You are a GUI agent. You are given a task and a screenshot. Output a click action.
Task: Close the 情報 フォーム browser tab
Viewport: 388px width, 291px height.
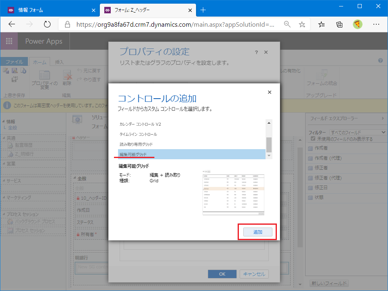point(93,10)
